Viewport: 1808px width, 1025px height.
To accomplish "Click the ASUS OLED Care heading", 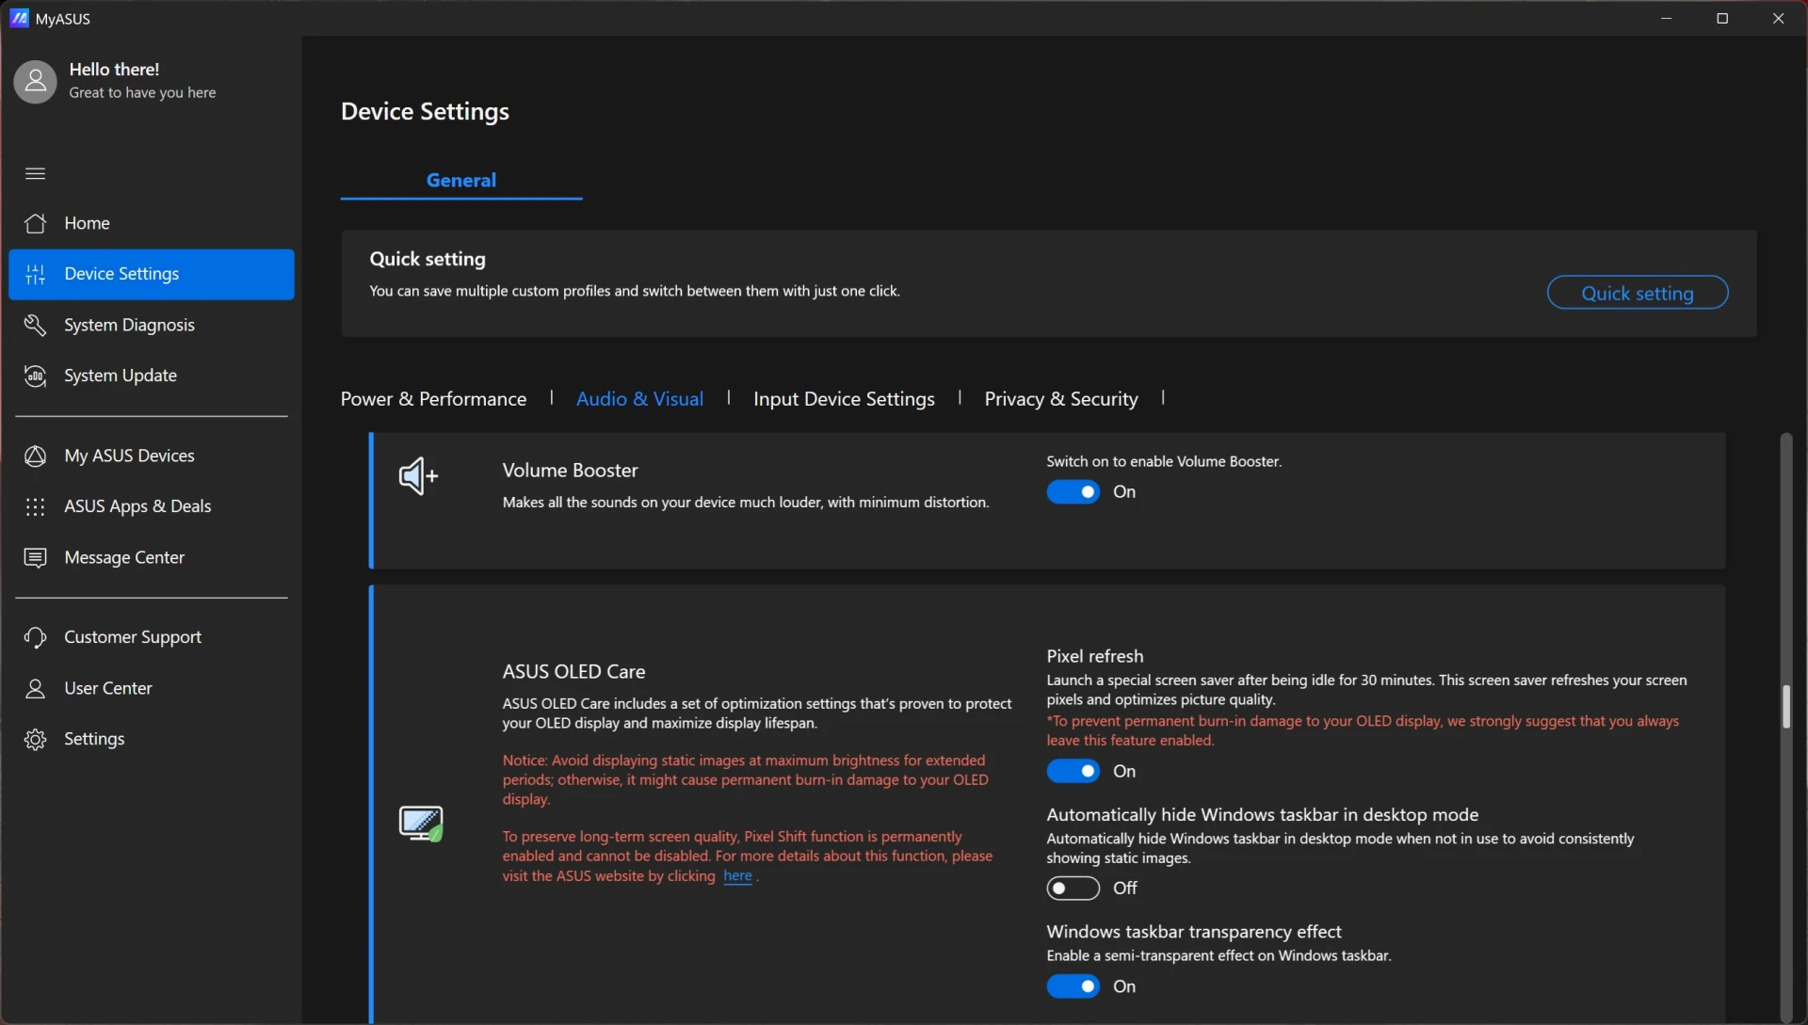I will [573, 671].
